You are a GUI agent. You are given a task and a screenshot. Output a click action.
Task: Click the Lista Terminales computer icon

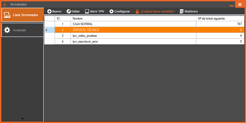7,15
